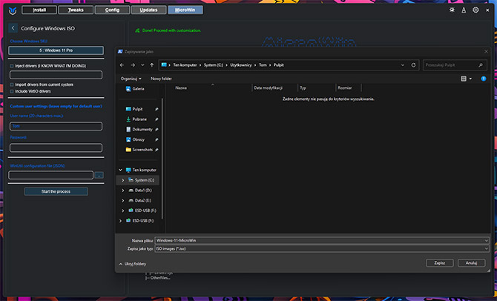Select the MicroWin tab
497x301 pixels.
[x=185, y=10]
